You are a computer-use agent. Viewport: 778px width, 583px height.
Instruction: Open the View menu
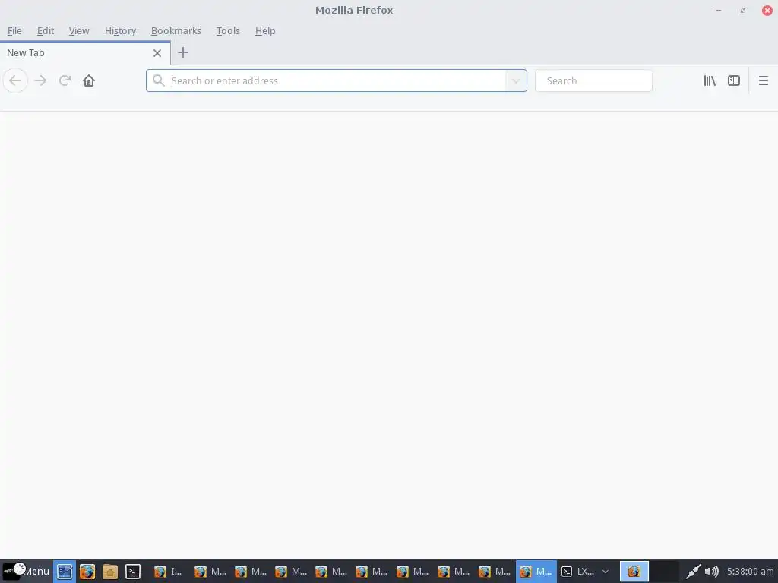79,30
